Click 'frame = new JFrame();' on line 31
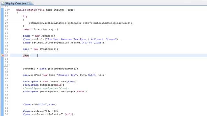The height and width of the screenshot is (116, 207). pos(39,36)
